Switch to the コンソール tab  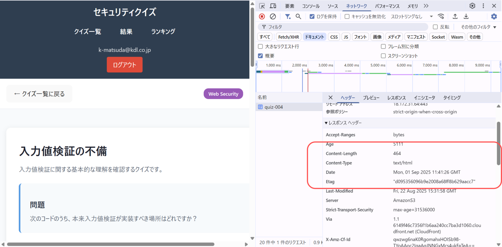click(x=311, y=6)
